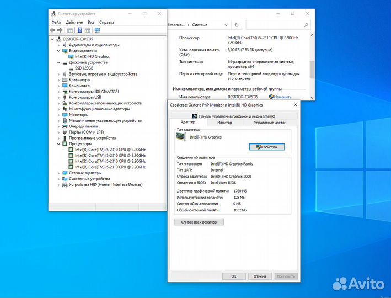This screenshot has height=298, width=391.
Task: Collapse the Видеоадаптеры category
Action: coord(58,51)
